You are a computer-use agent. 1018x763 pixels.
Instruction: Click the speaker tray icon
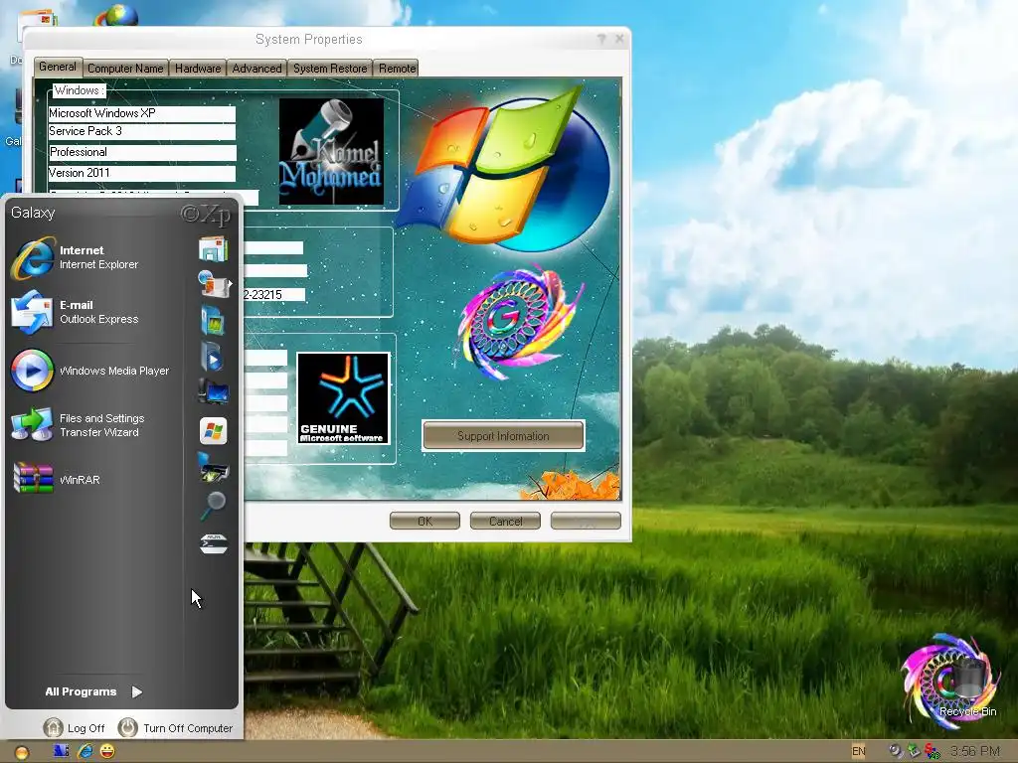(897, 751)
